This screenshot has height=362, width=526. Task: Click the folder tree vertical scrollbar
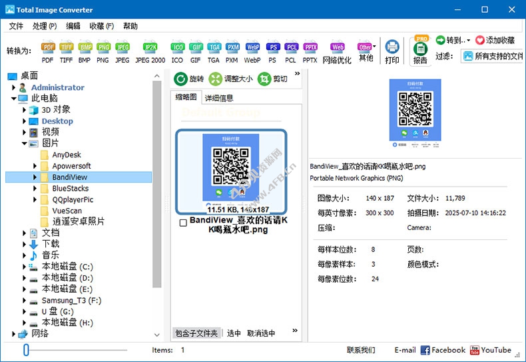(156, 184)
